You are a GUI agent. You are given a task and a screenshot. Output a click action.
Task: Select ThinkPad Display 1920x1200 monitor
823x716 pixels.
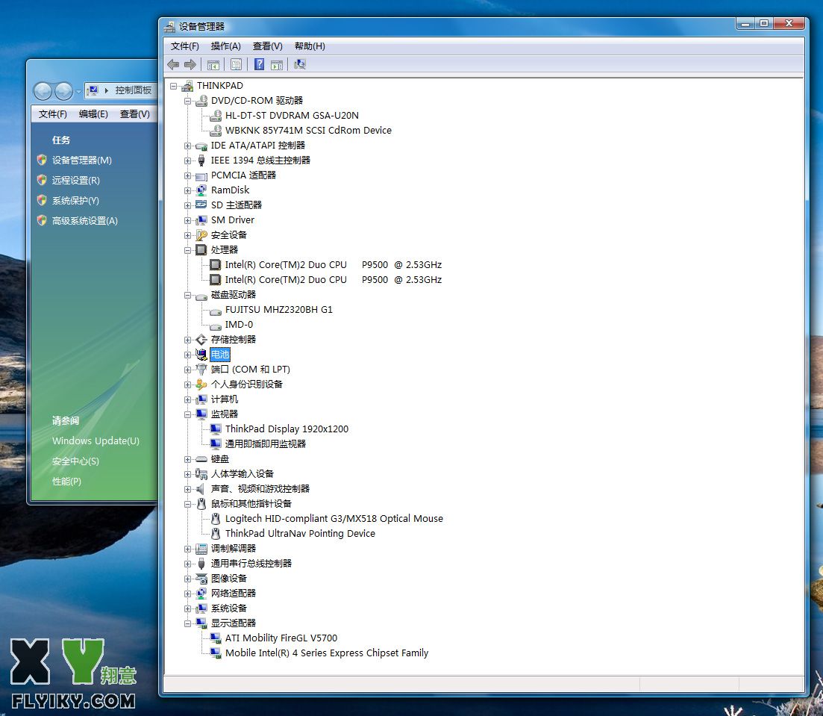[287, 429]
